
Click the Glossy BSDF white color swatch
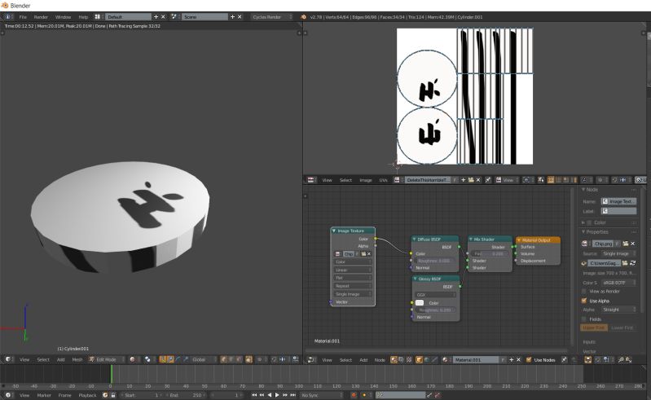point(420,303)
